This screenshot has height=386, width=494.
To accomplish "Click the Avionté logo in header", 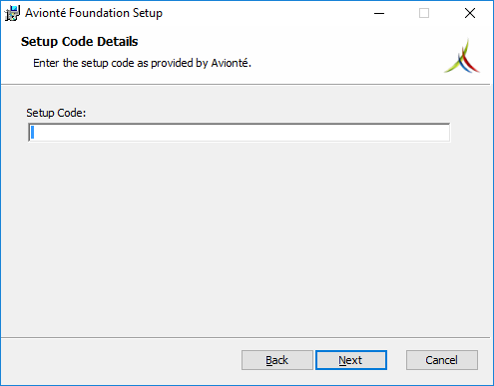I will (x=462, y=56).
